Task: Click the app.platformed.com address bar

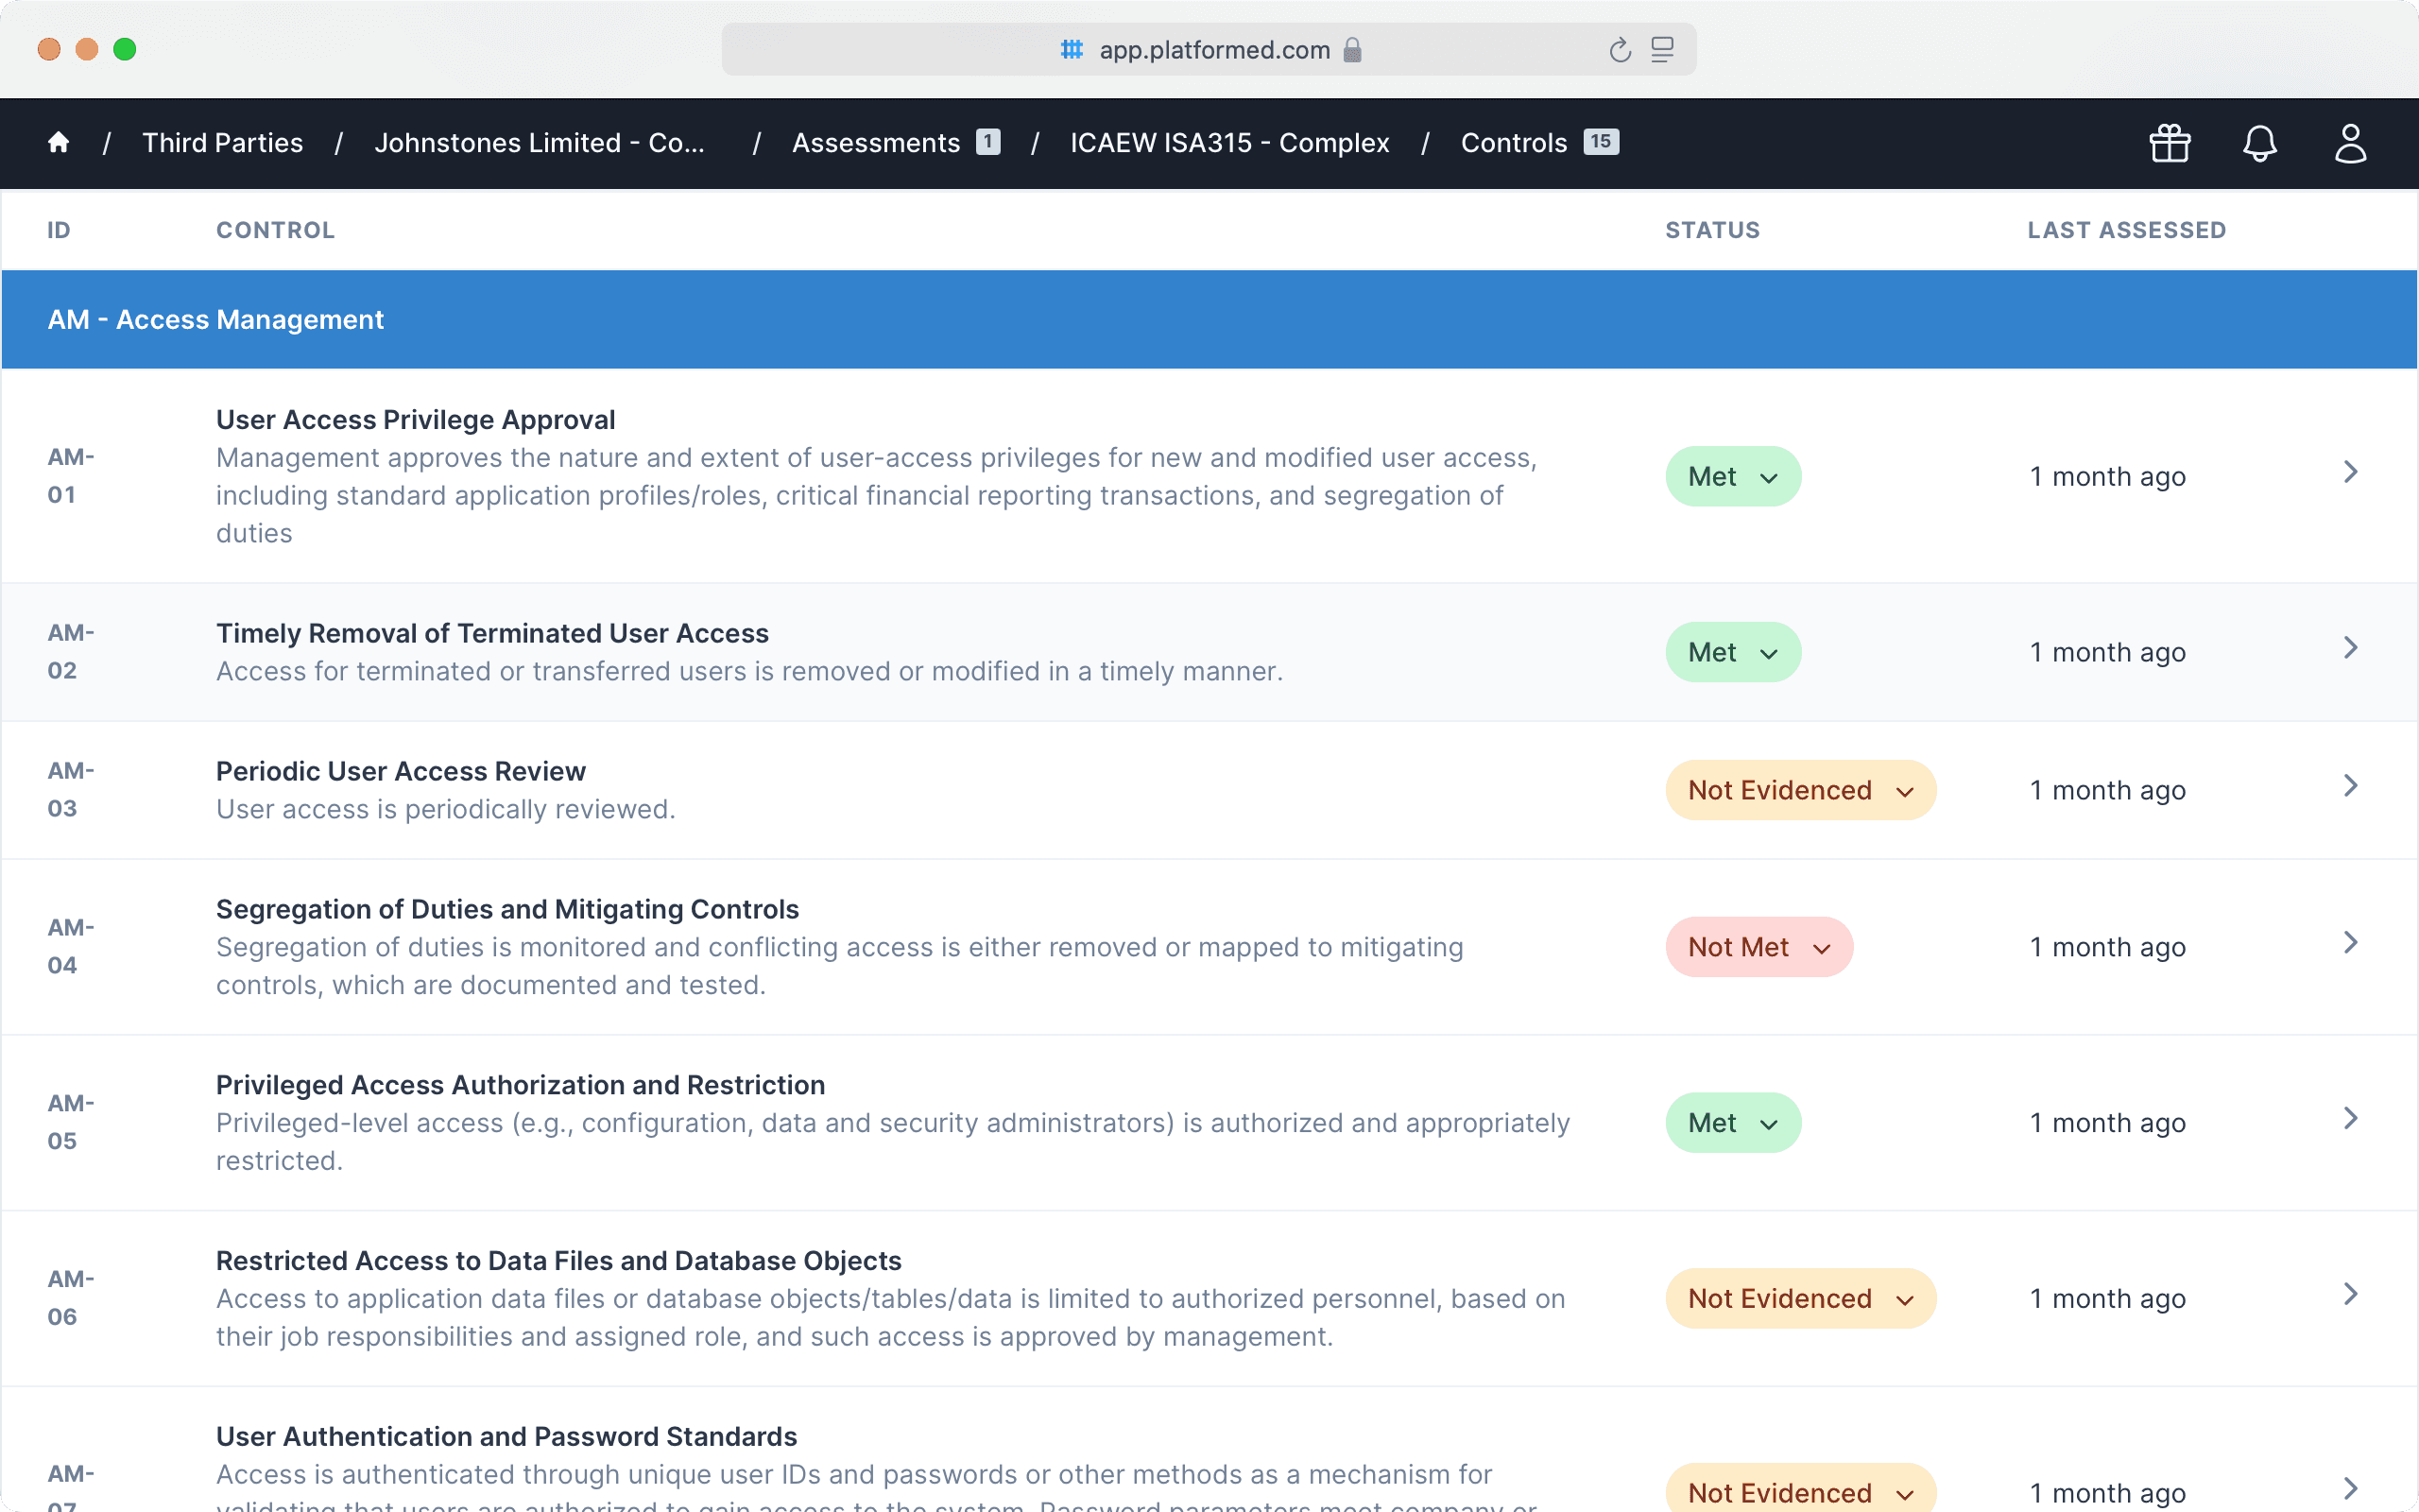Action: click(1213, 50)
